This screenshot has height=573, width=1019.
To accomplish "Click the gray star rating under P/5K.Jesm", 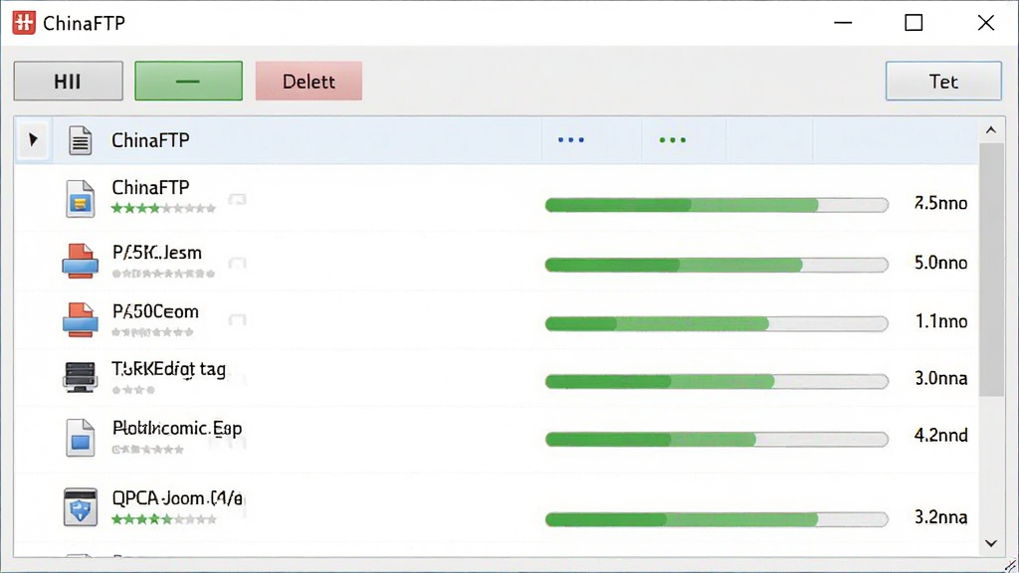I will pos(163,274).
